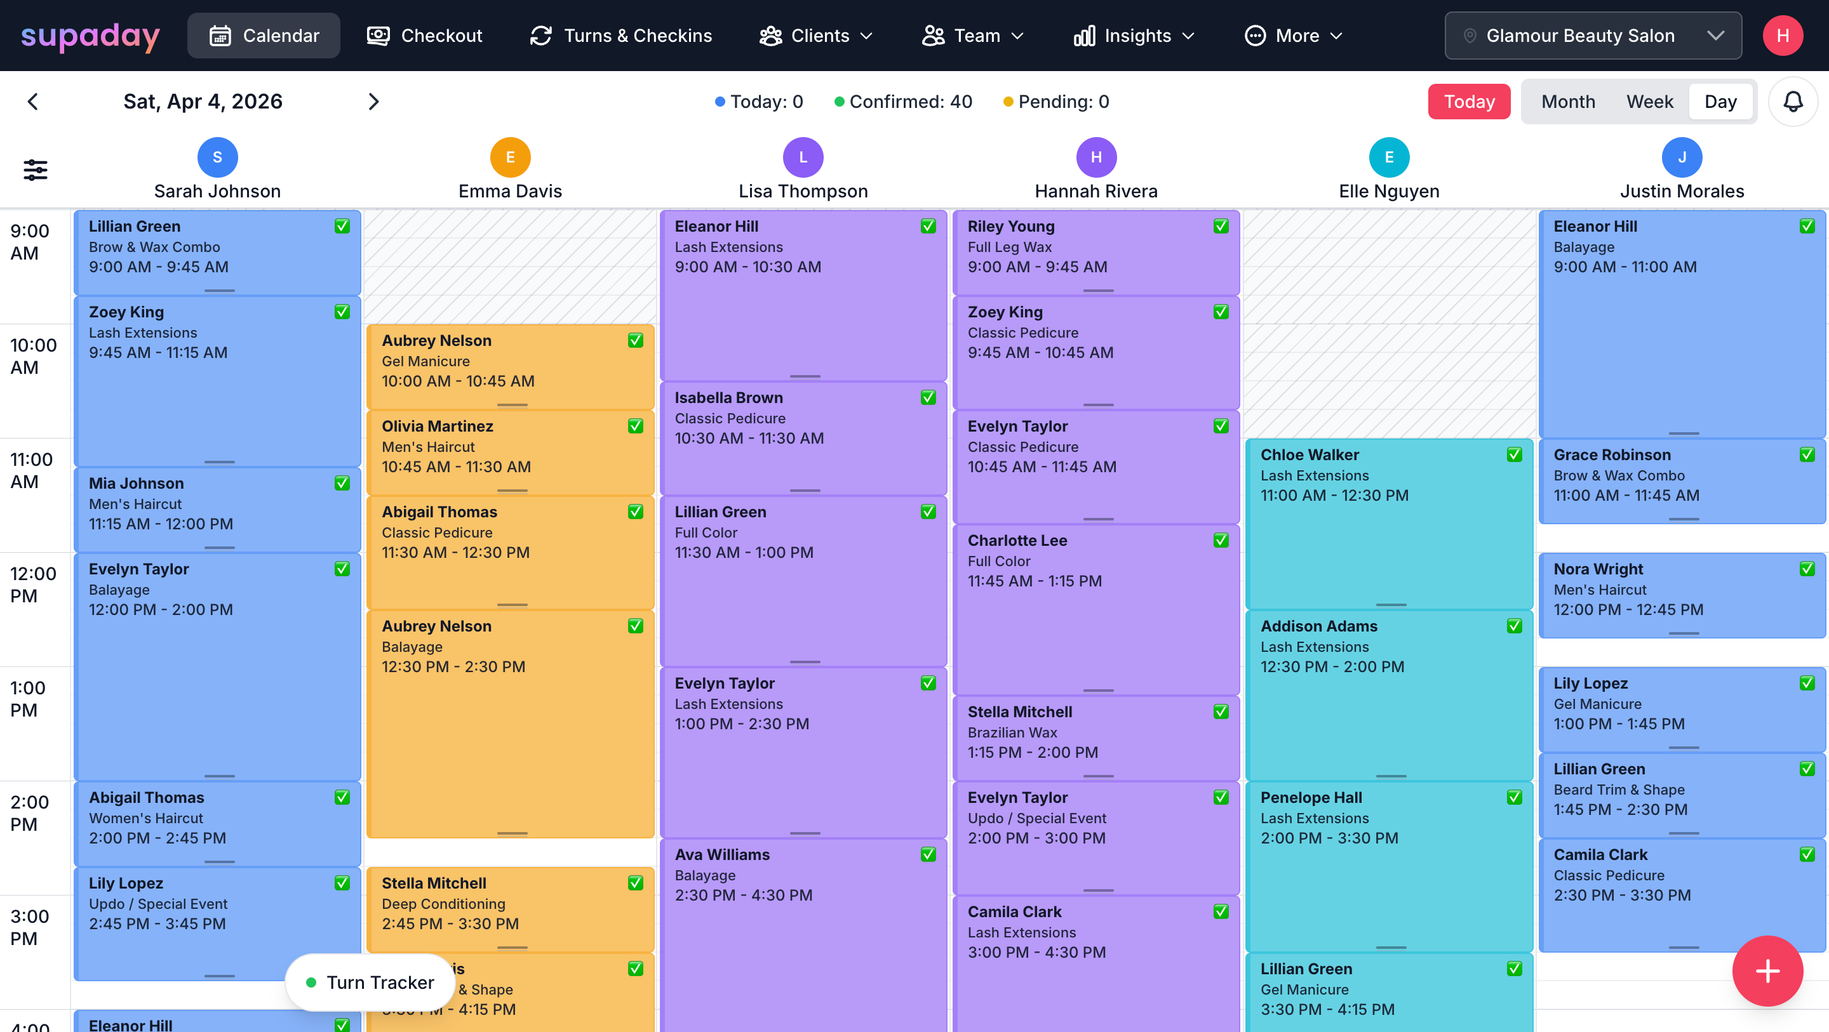
Task: Switch to Day view
Action: tap(1720, 102)
